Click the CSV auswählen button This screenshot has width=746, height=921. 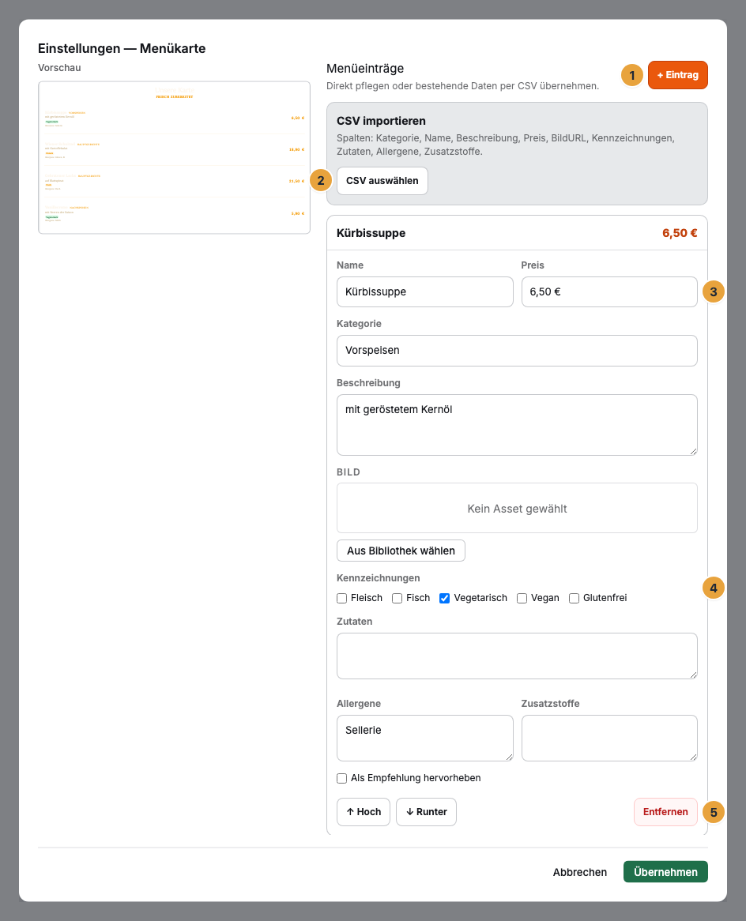tap(382, 181)
